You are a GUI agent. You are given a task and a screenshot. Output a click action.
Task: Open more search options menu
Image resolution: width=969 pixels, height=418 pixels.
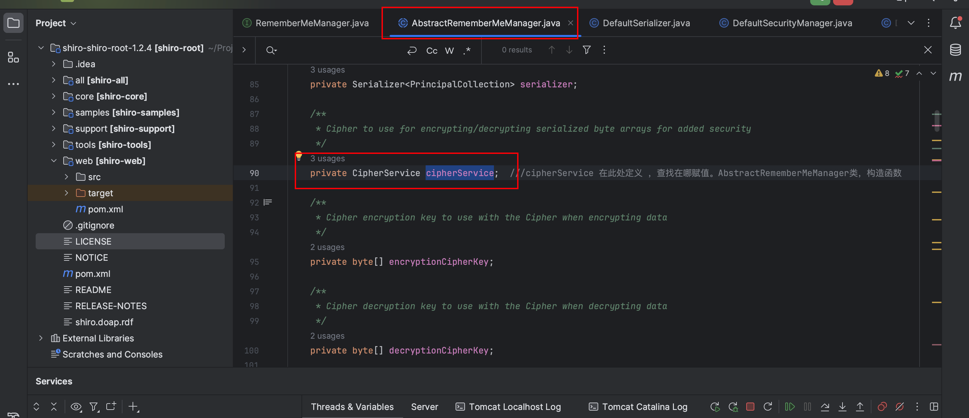coord(604,50)
